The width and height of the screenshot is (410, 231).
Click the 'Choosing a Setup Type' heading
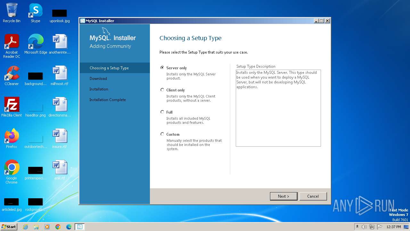click(x=191, y=38)
